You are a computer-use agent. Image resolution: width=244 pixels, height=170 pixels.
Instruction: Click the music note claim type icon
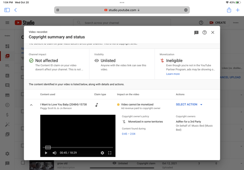pos(96,105)
